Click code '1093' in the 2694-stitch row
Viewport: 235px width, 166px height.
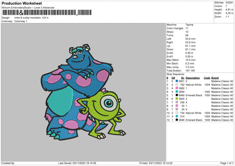207,92
